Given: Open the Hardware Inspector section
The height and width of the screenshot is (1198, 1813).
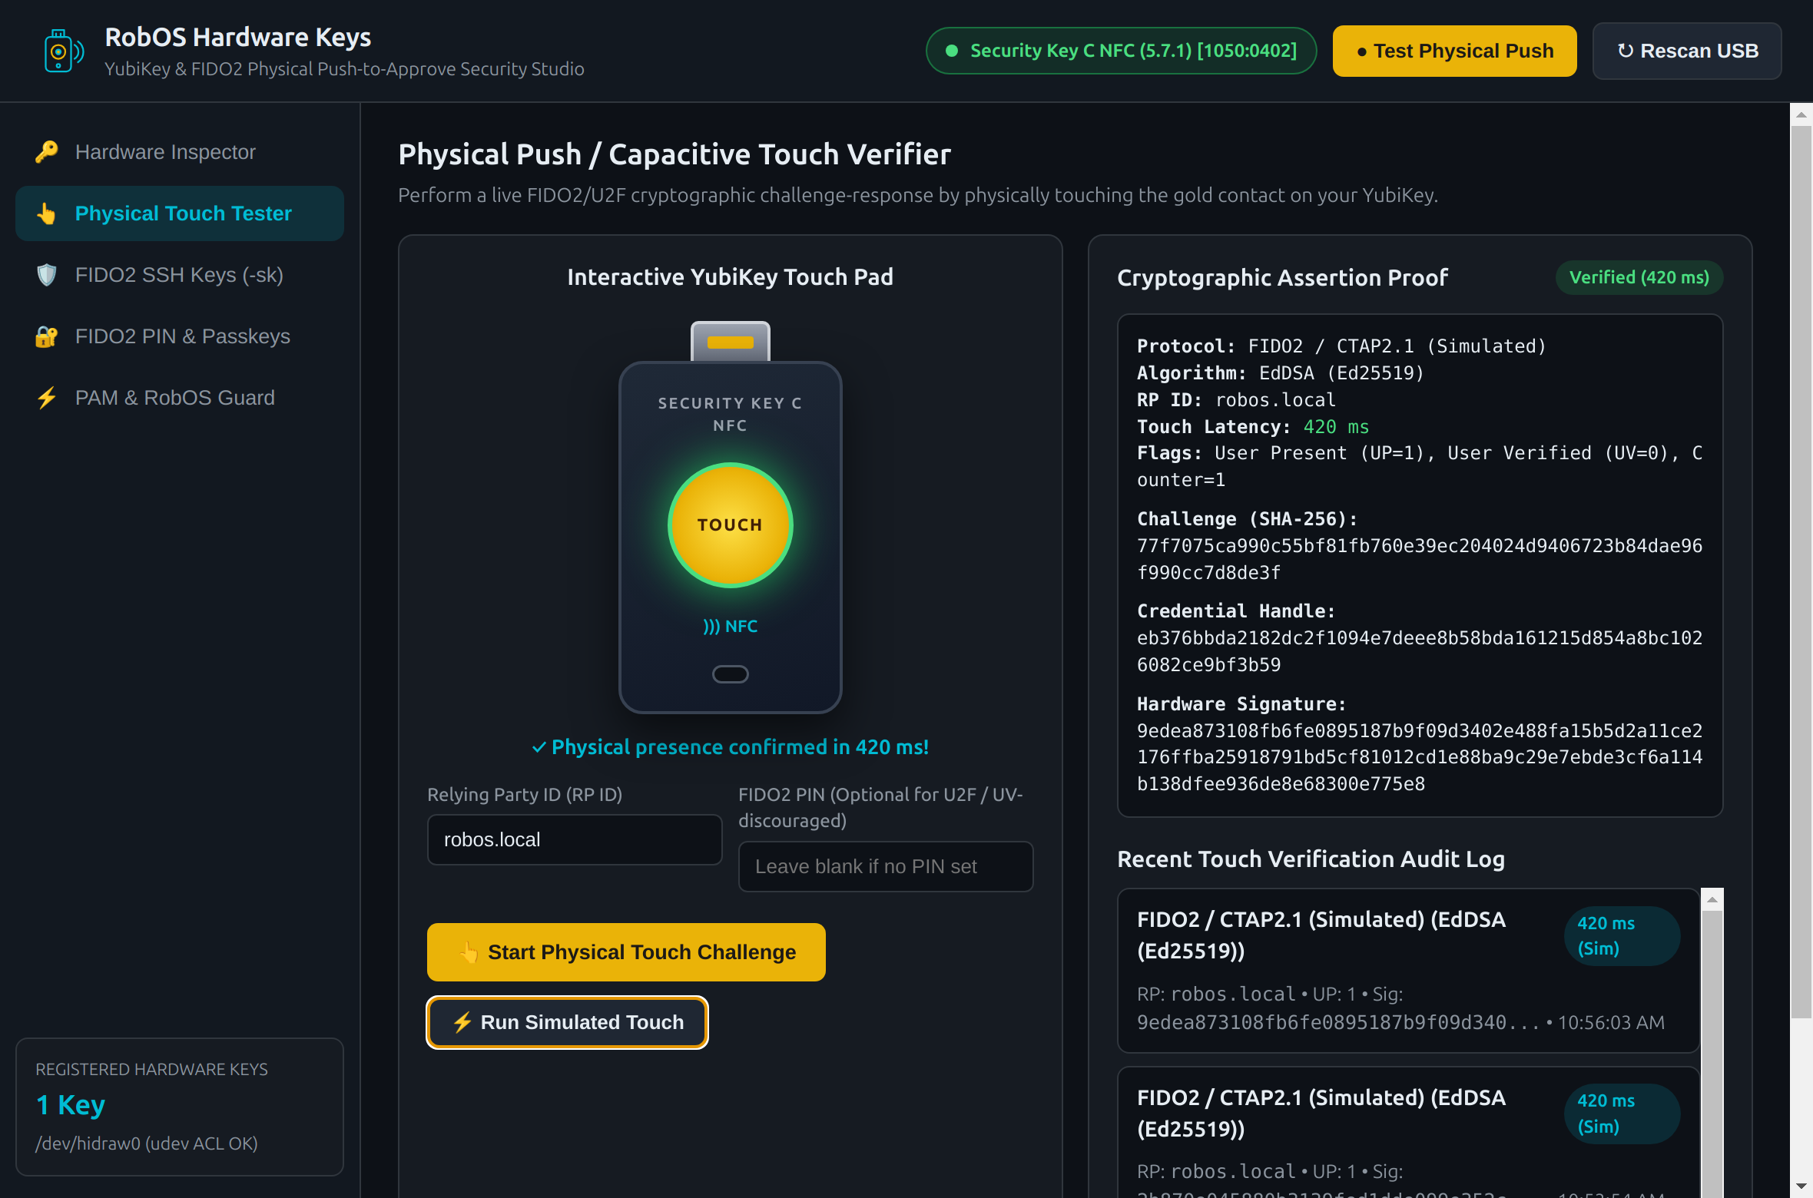Looking at the screenshot, I should [x=180, y=152].
